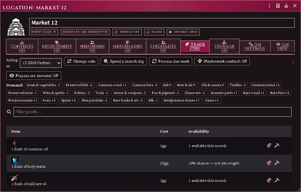The image size is (301, 192).
Task: Select the Armor & weapons -3 demand tag
Action: 130,93
